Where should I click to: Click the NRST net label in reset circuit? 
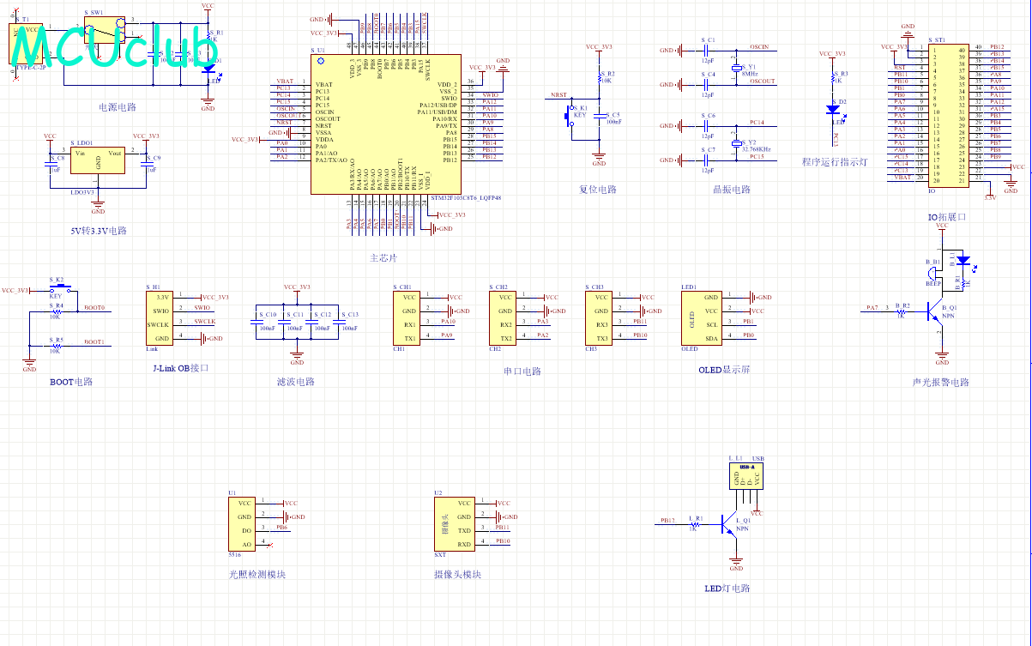(558, 94)
